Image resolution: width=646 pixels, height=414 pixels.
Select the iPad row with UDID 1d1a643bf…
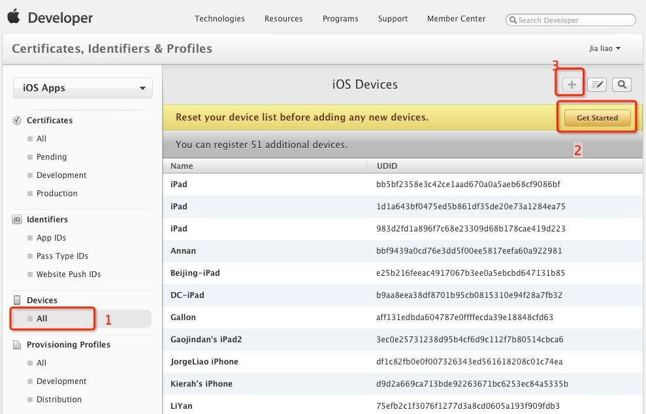(402, 207)
